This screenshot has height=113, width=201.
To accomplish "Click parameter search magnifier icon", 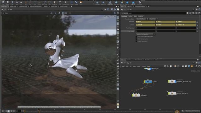I will pos(193,13).
